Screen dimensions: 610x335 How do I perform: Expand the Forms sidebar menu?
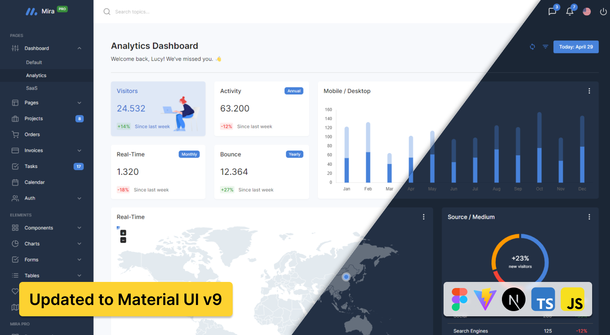pyautogui.click(x=79, y=260)
